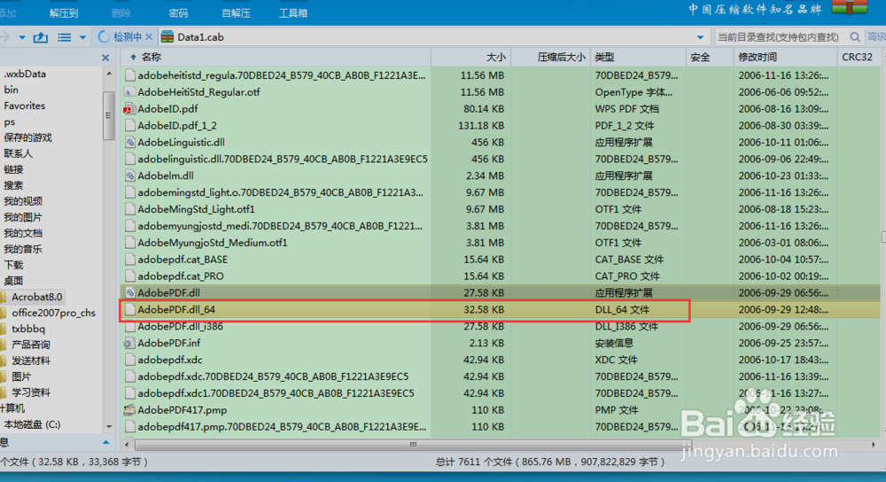Select 我的视频 in the folder tree
The image size is (886, 482).
(x=23, y=201)
